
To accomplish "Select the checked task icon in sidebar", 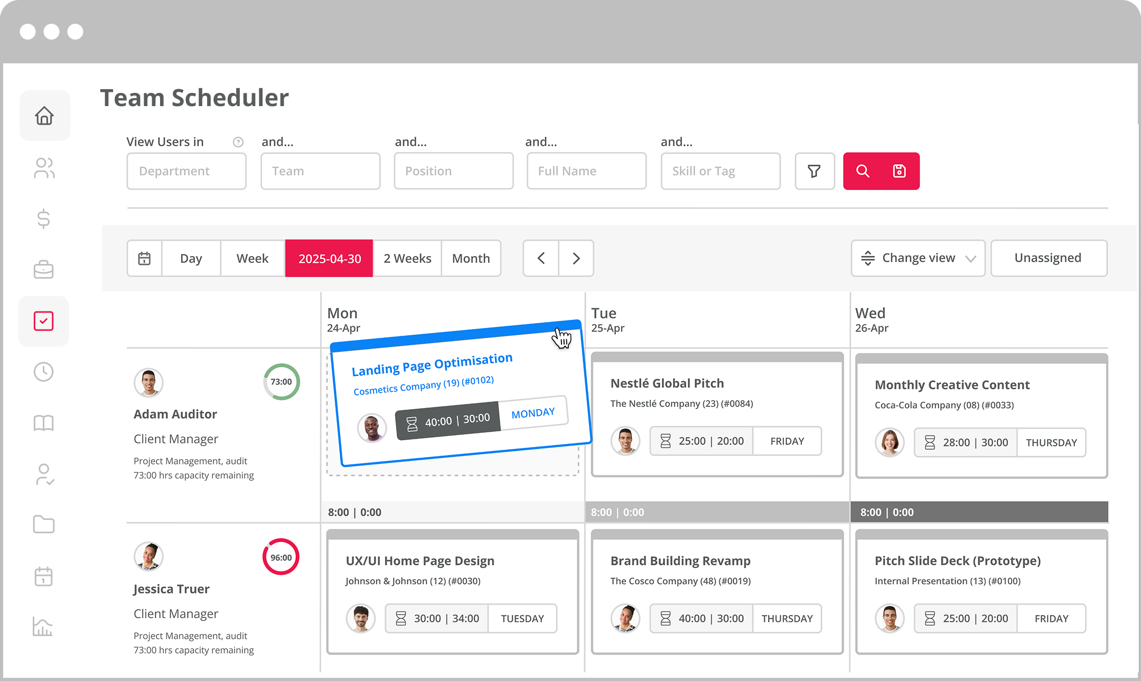I will coord(44,321).
